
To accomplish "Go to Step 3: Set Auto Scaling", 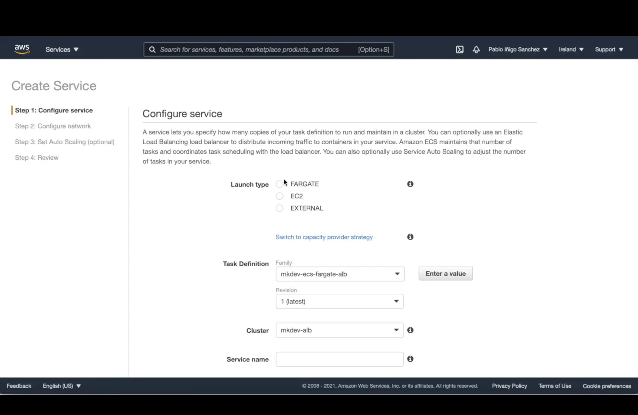I will [x=65, y=142].
